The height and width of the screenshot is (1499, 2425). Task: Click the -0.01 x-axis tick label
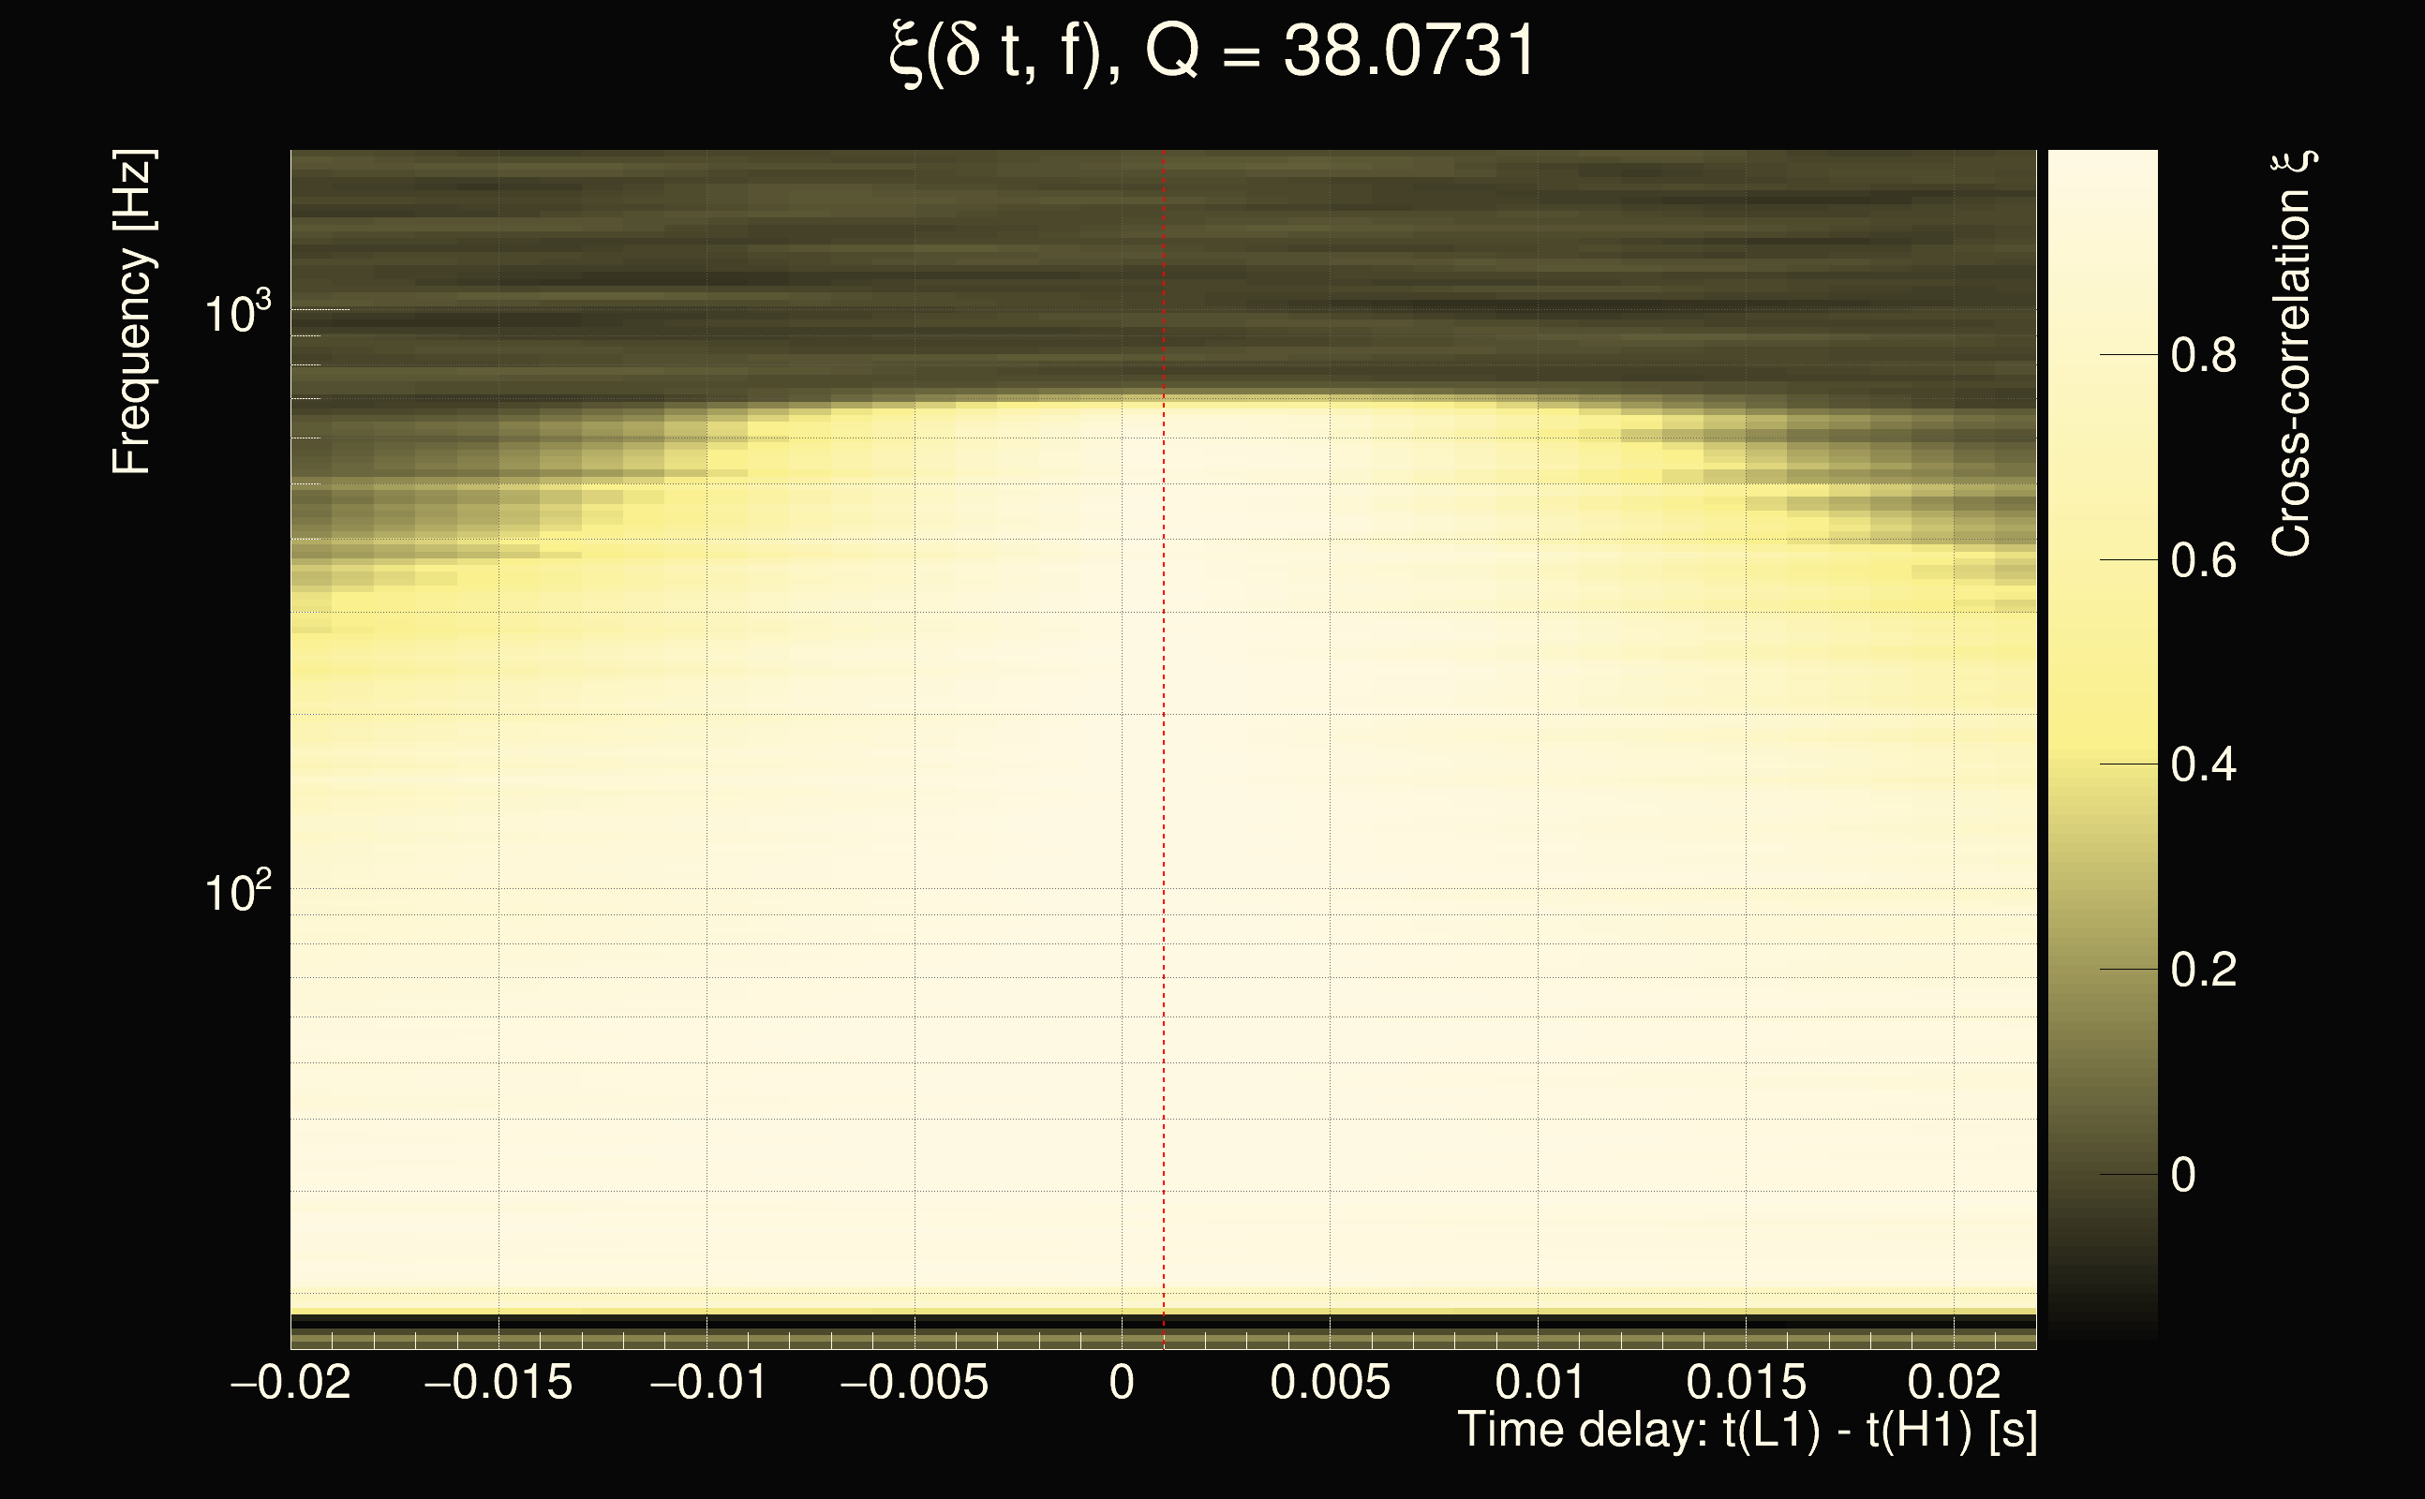tap(707, 1383)
